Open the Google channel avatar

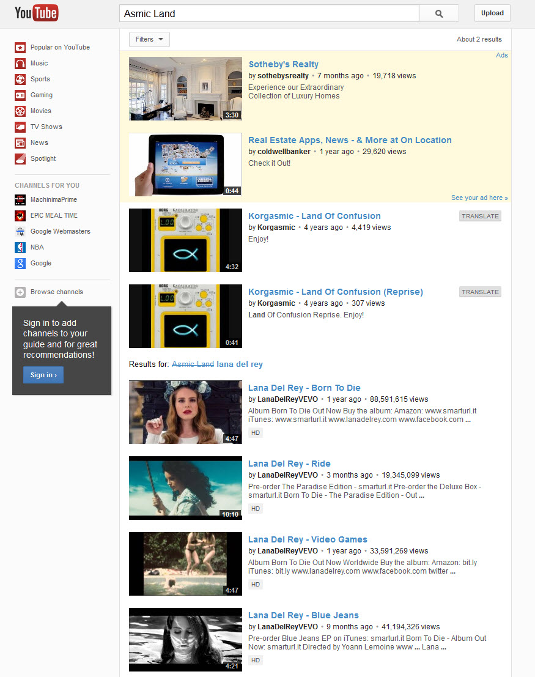coord(20,264)
